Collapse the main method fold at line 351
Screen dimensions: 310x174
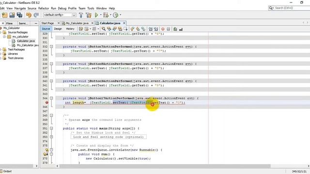[x=51, y=129]
